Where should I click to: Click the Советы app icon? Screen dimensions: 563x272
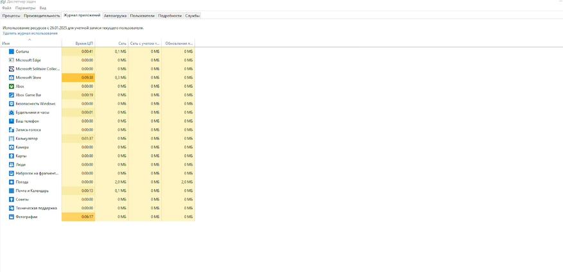coord(11,199)
